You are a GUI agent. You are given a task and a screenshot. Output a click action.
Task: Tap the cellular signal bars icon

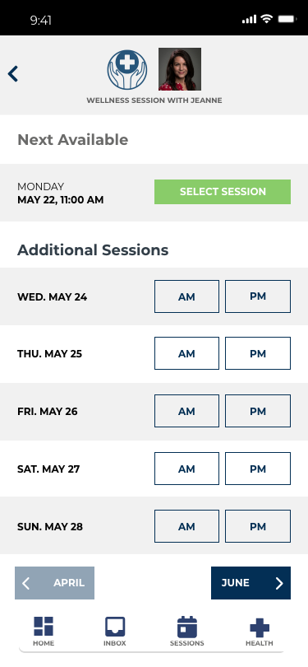tap(249, 19)
